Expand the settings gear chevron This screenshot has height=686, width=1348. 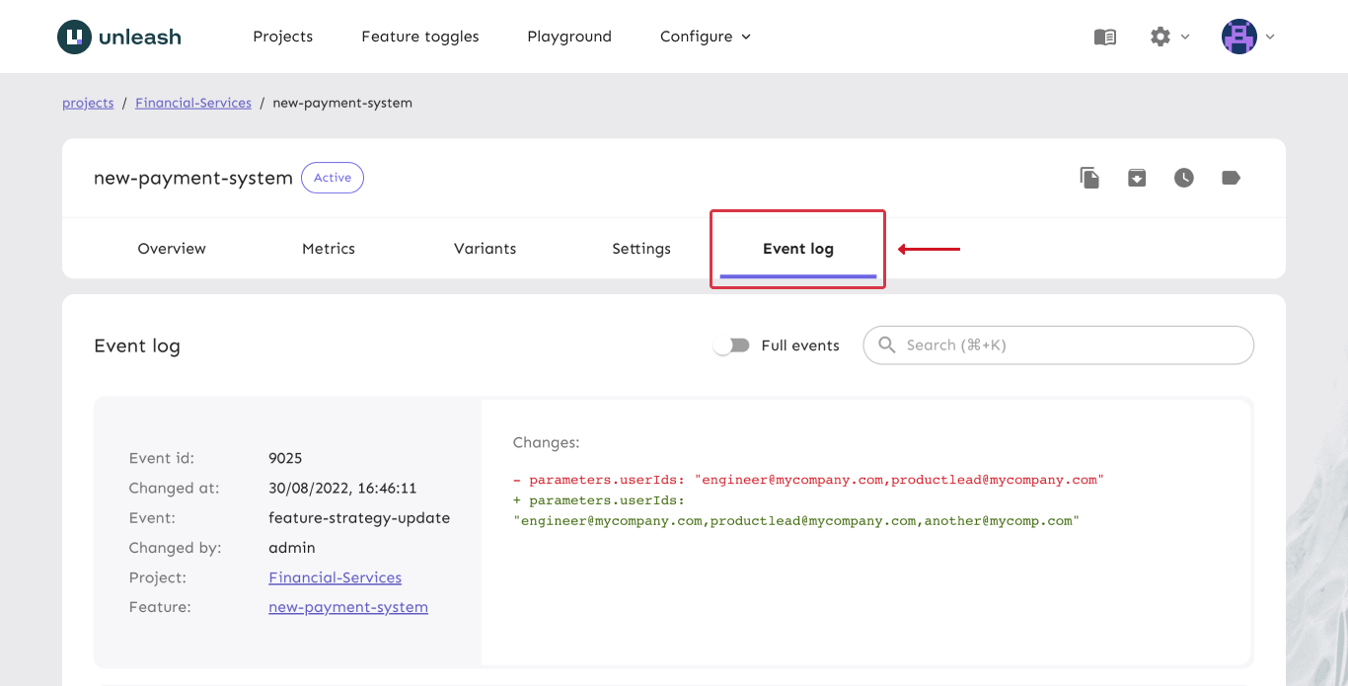click(x=1183, y=38)
